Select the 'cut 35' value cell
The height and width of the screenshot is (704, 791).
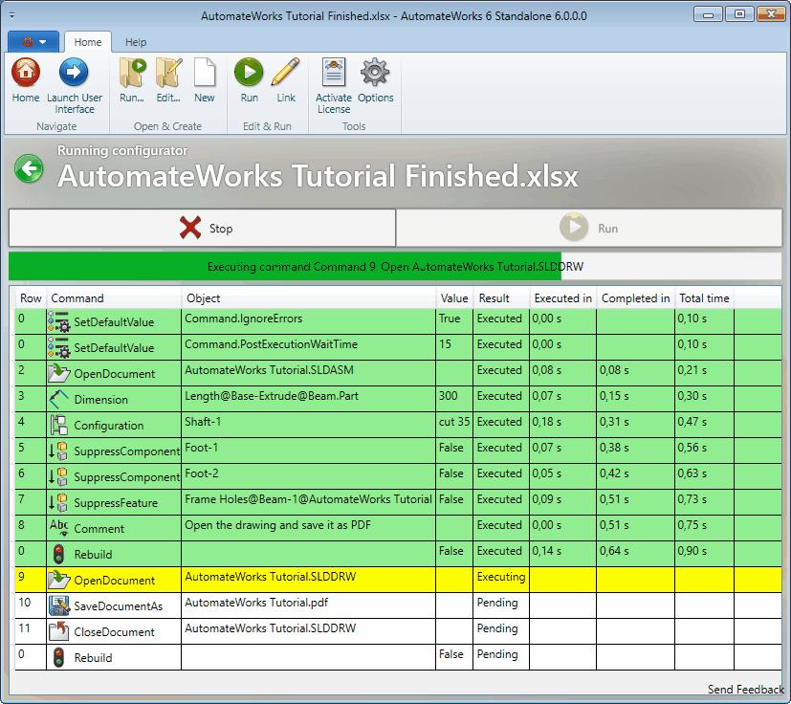click(454, 425)
